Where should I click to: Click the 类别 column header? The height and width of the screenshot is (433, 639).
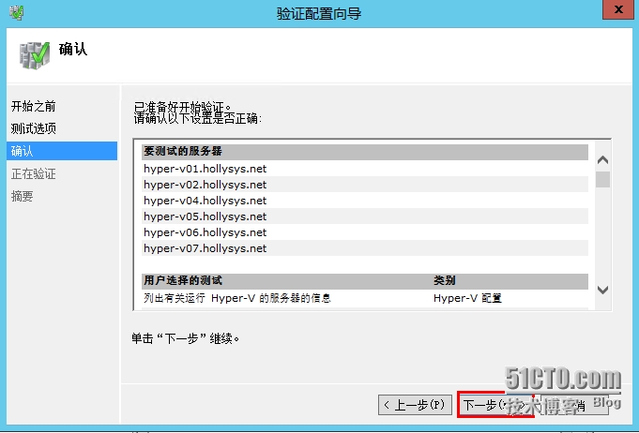point(444,280)
